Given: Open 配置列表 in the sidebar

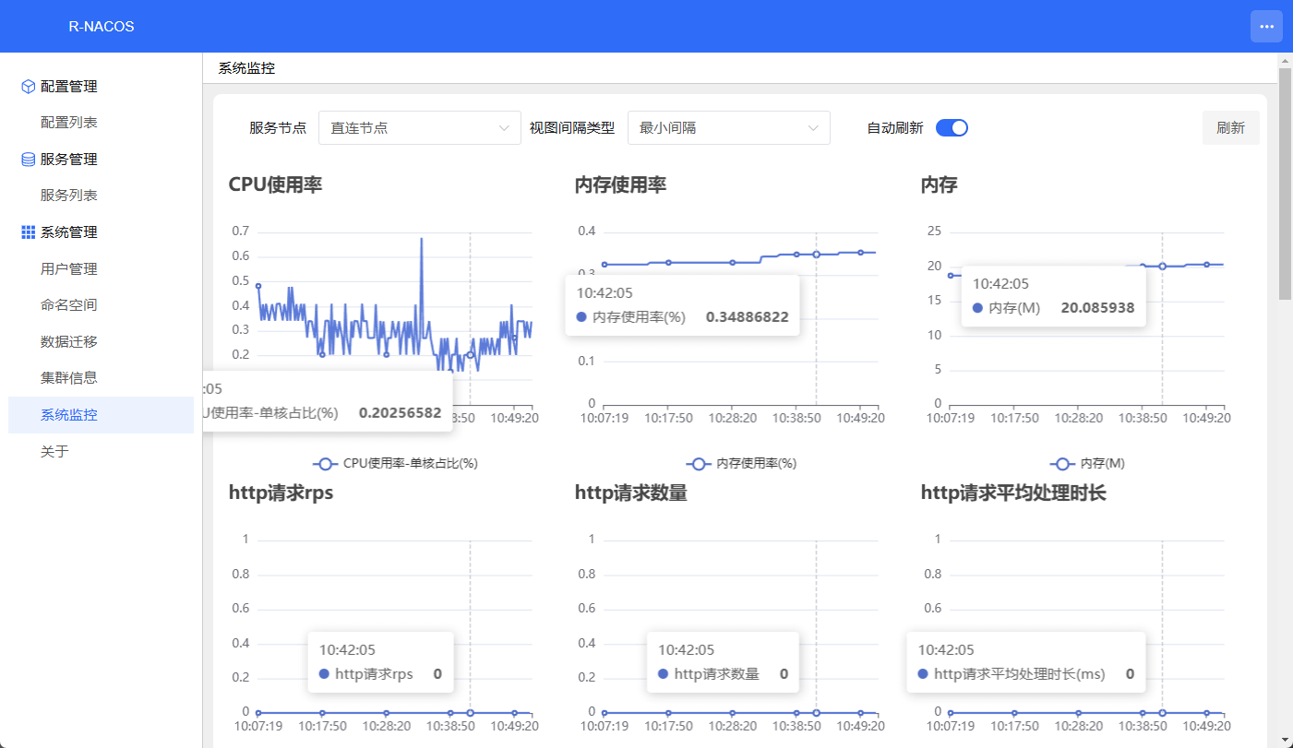Looking at the screenshot, I should click(x=69, y=123).
